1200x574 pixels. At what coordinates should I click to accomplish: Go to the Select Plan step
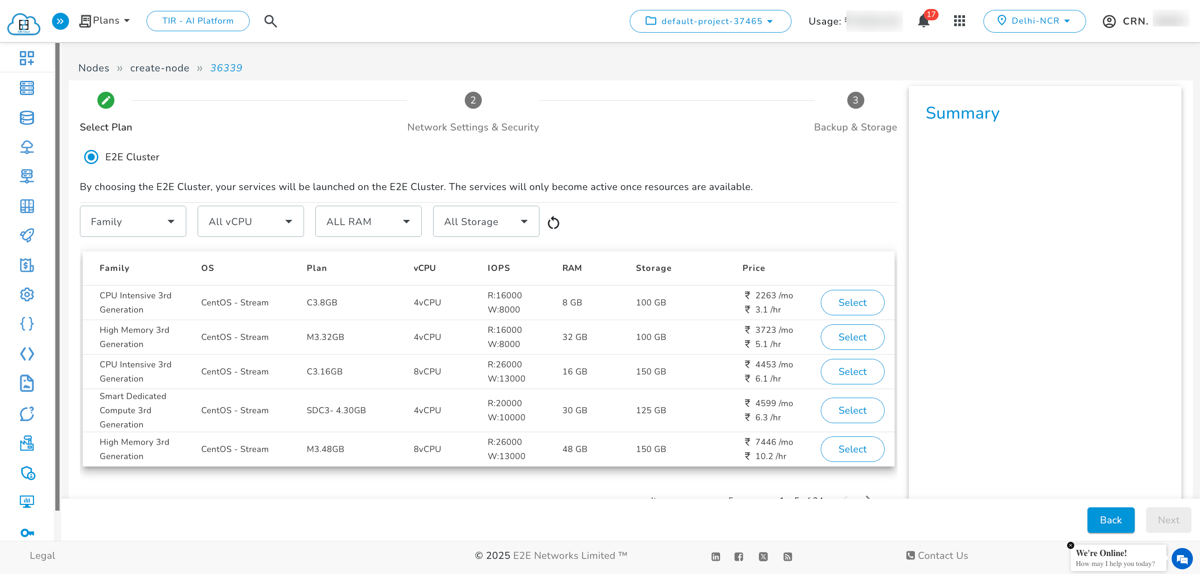pos(106,112)
